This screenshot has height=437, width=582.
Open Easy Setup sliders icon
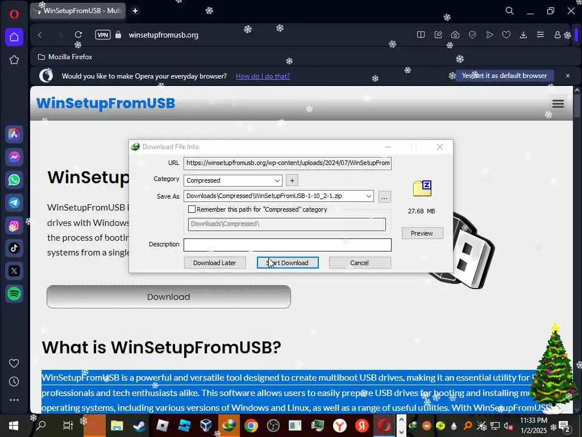click(x=541, y=35)
